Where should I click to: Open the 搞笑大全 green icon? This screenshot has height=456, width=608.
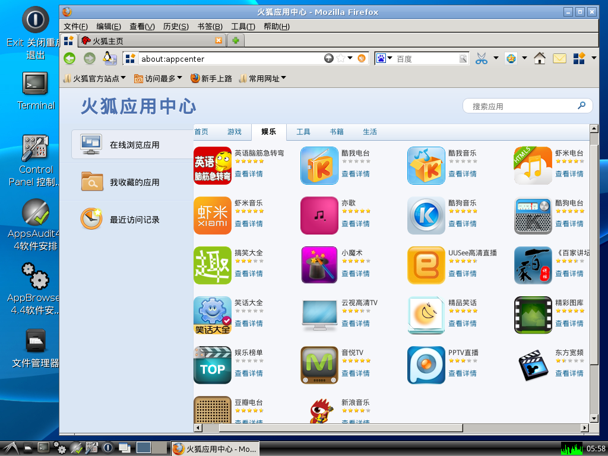click(x=213, y=265)
